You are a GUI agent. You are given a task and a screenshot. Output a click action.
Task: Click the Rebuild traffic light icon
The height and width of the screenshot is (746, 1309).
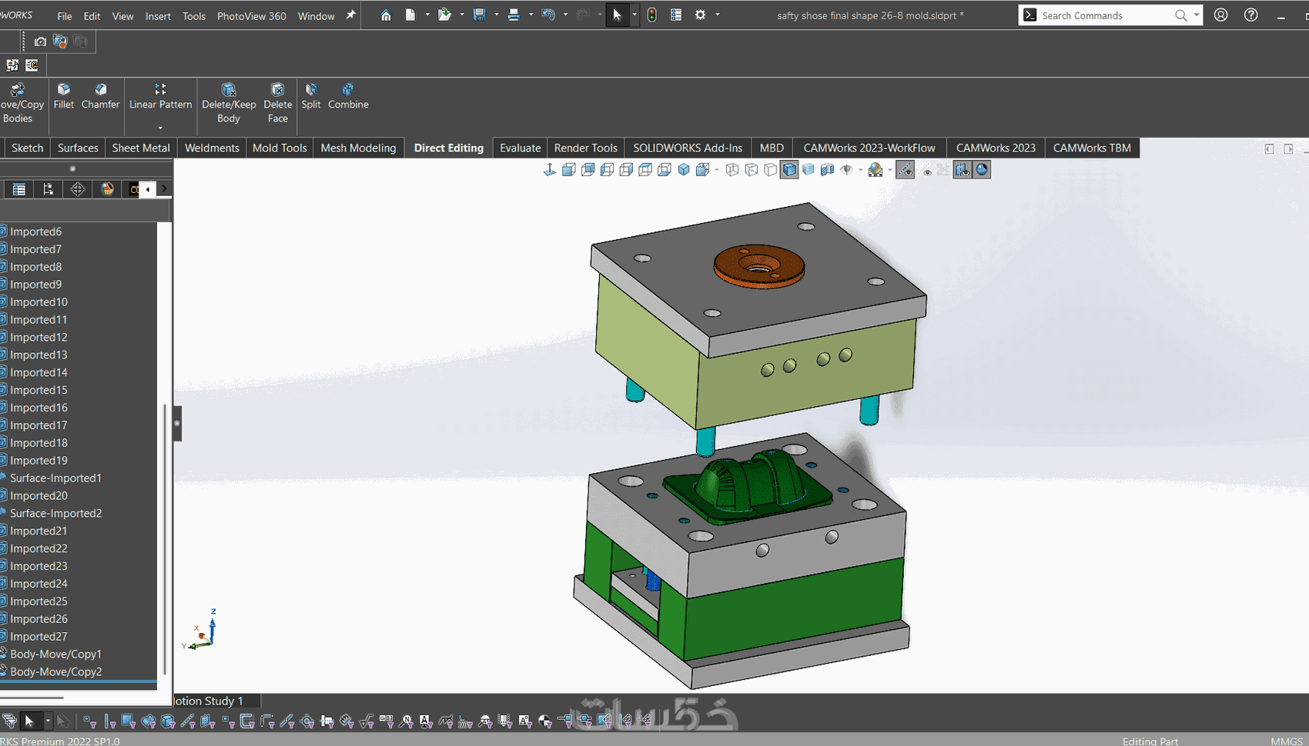651,15
